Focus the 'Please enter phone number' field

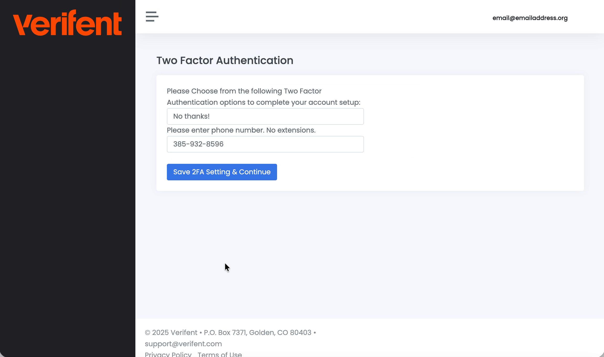click(x=265, y=144)
